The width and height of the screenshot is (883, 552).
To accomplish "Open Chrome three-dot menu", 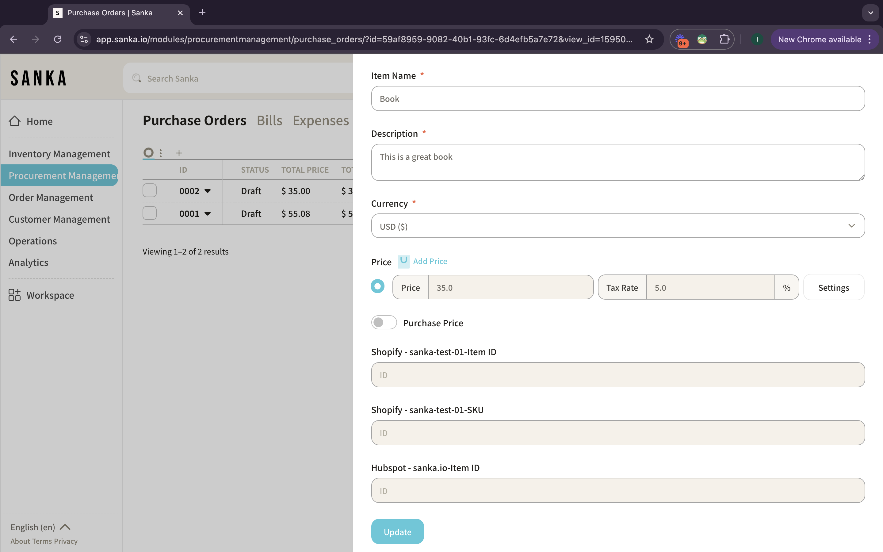I will point(870,40).
